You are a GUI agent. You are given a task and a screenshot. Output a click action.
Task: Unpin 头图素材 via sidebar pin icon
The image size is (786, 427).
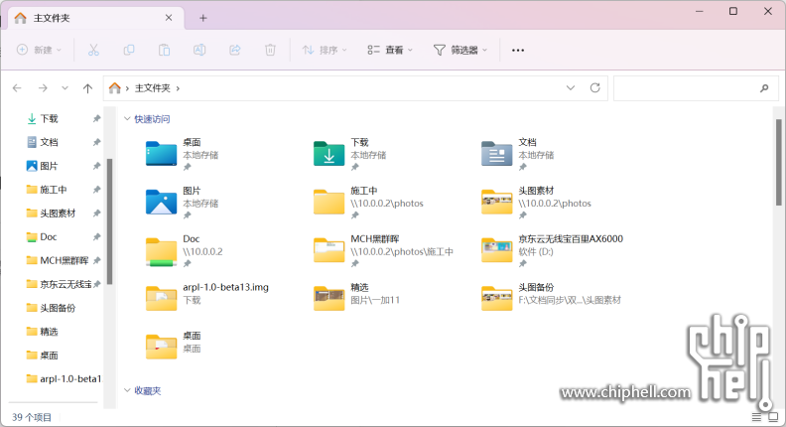point(96,213)
